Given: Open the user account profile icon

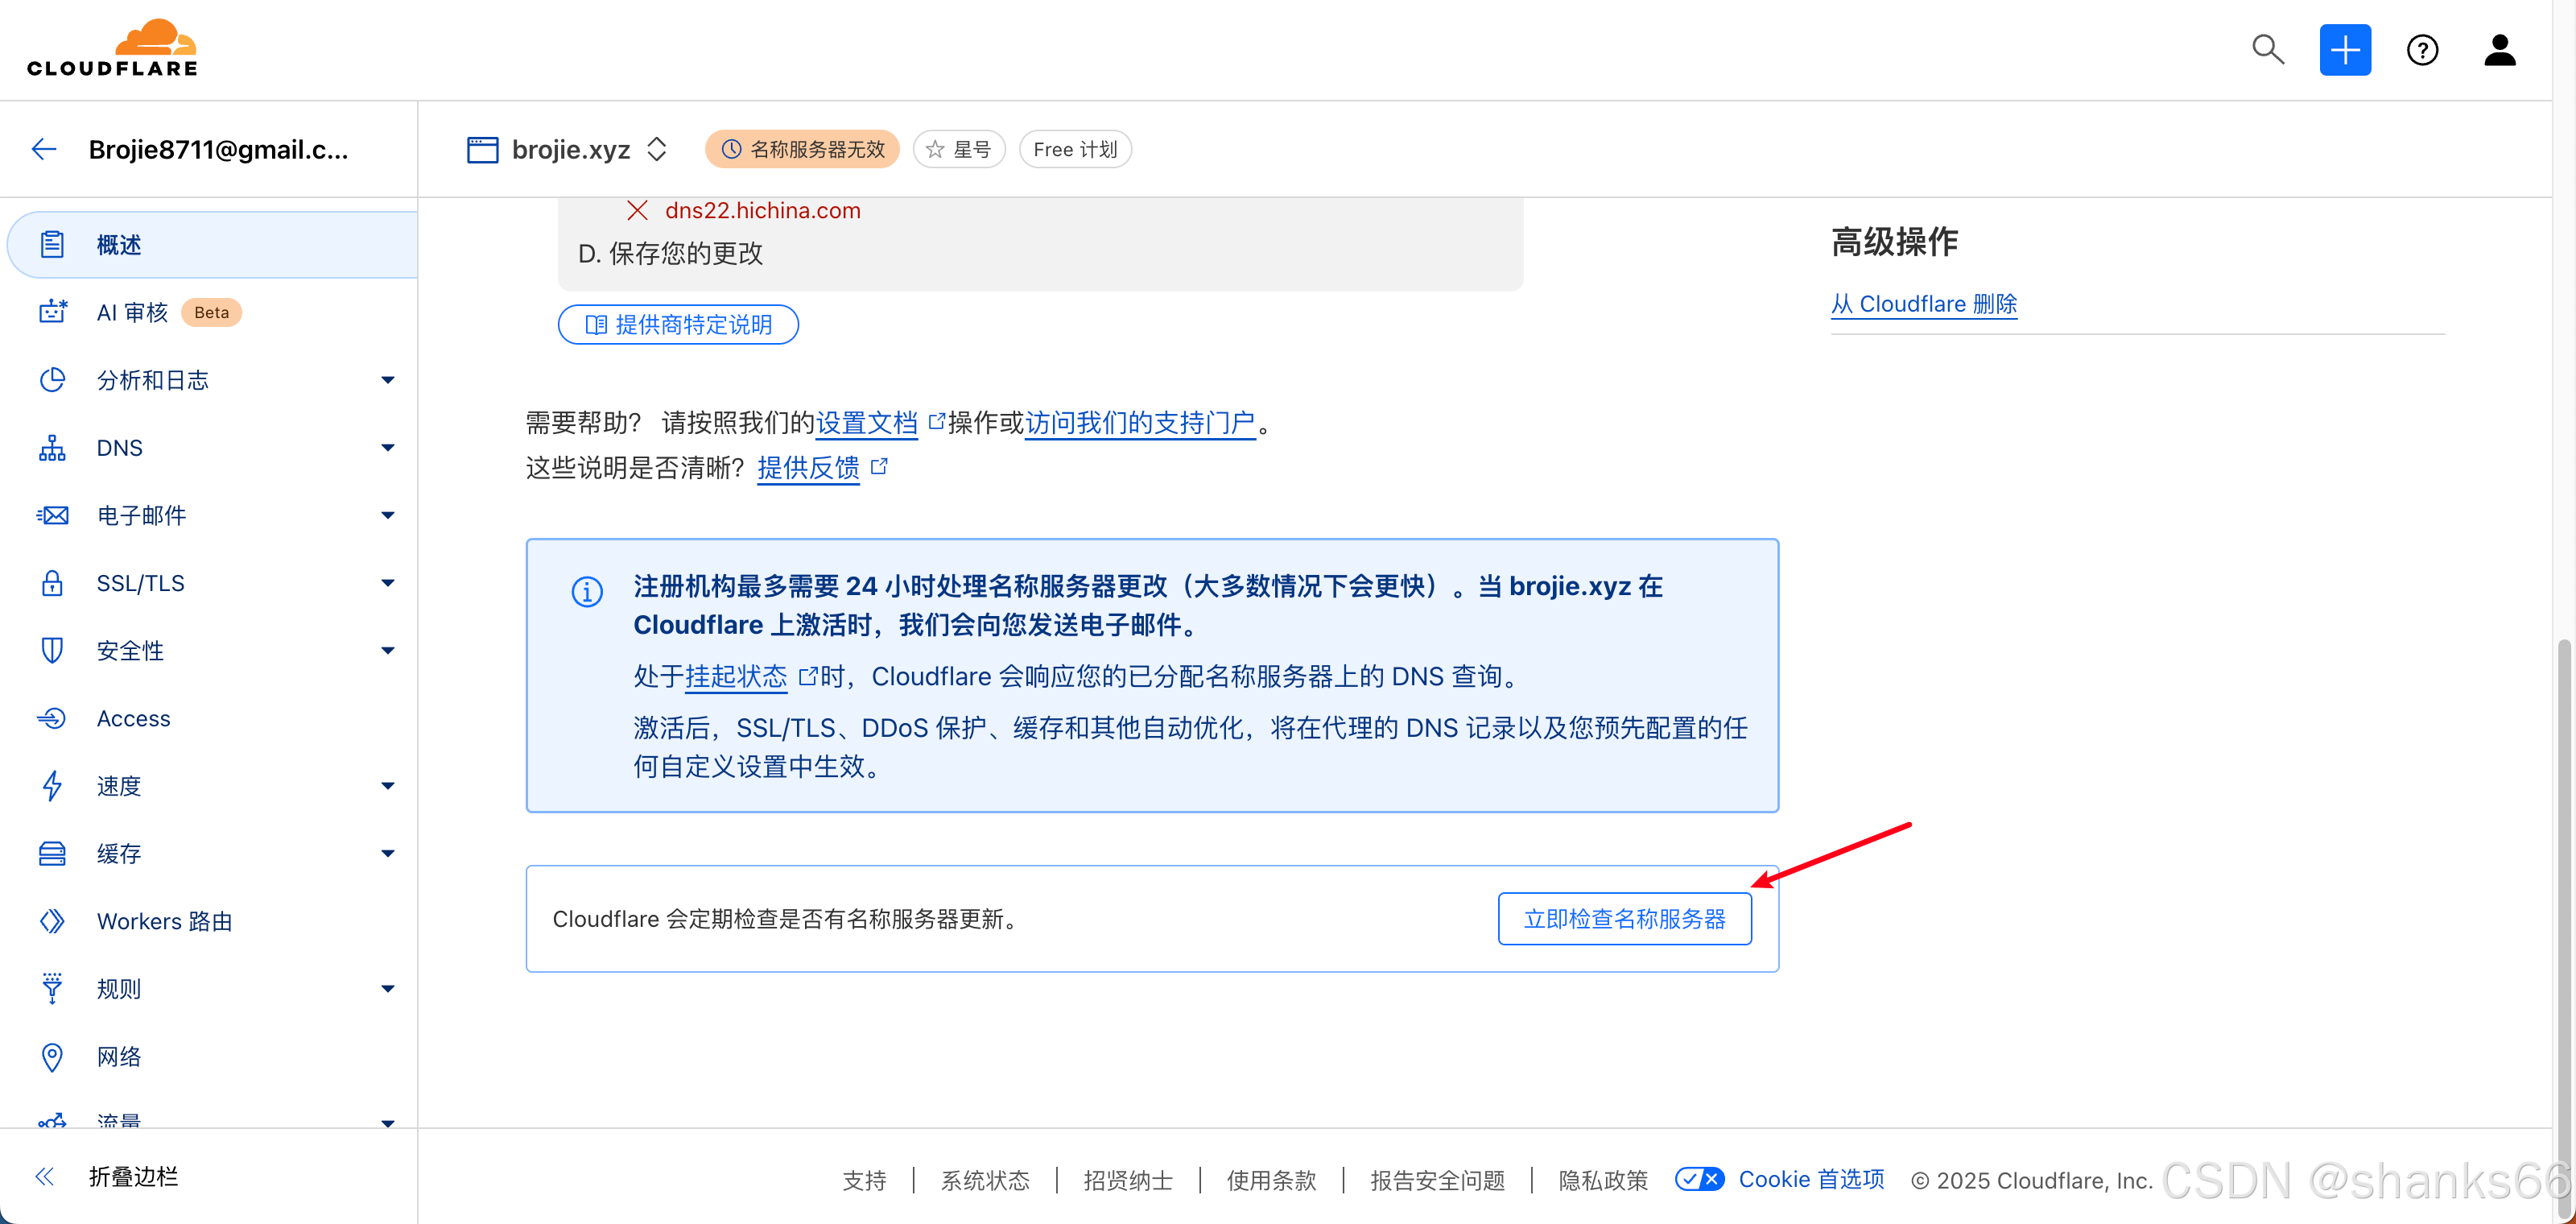Looking at the screenshot, I should click(2499, 49).
